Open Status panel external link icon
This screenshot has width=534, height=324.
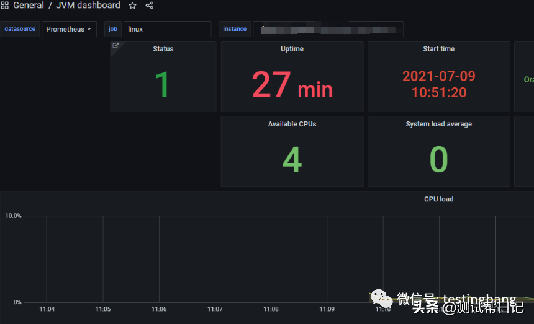coord(115,45)
